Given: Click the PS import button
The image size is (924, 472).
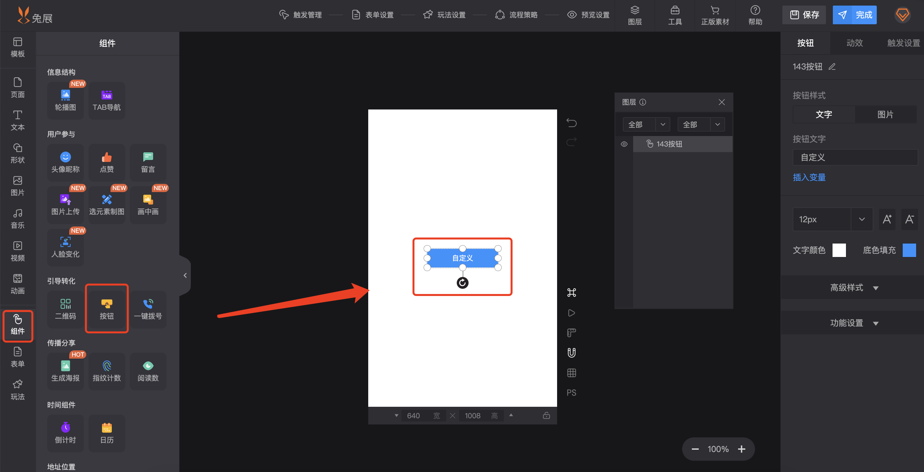Looking at the screenshot, I should click(x=572, y=393).
